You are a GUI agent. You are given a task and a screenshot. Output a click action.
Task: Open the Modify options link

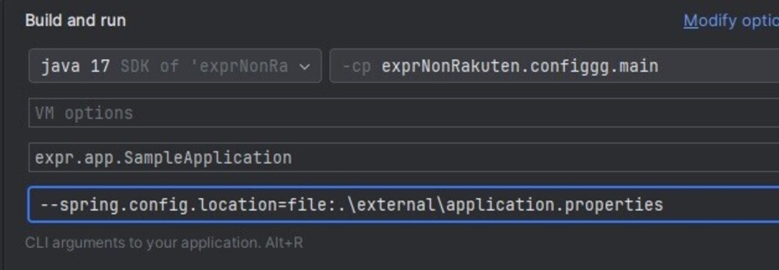tap(731, 21)
